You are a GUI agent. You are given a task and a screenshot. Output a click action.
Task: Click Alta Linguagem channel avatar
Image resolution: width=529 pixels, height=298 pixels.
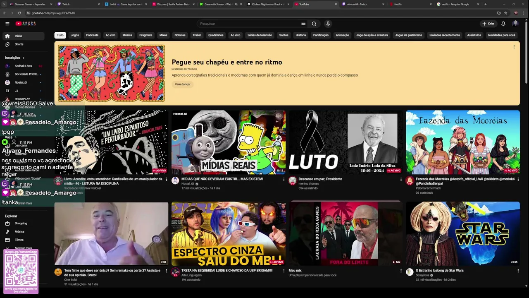tap(175, 272)
